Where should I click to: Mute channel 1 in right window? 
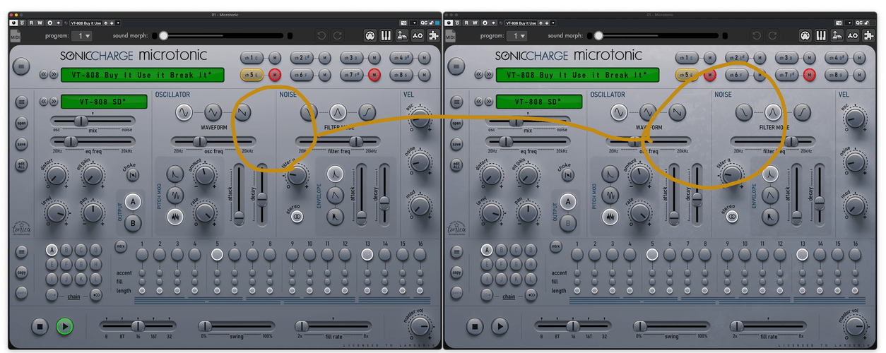coord(710,58)
